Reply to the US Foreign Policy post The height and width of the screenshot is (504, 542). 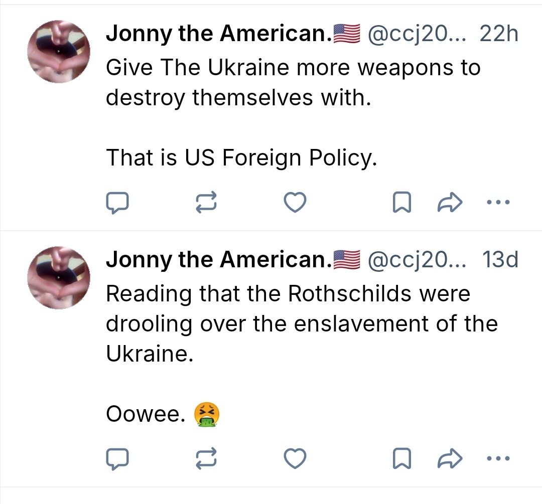click(117, 203)
